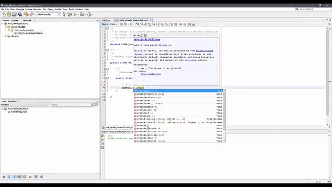Open the File menu
Image resolution: width=332 pixels, height=187 pixels.
[x=2, y=9]
